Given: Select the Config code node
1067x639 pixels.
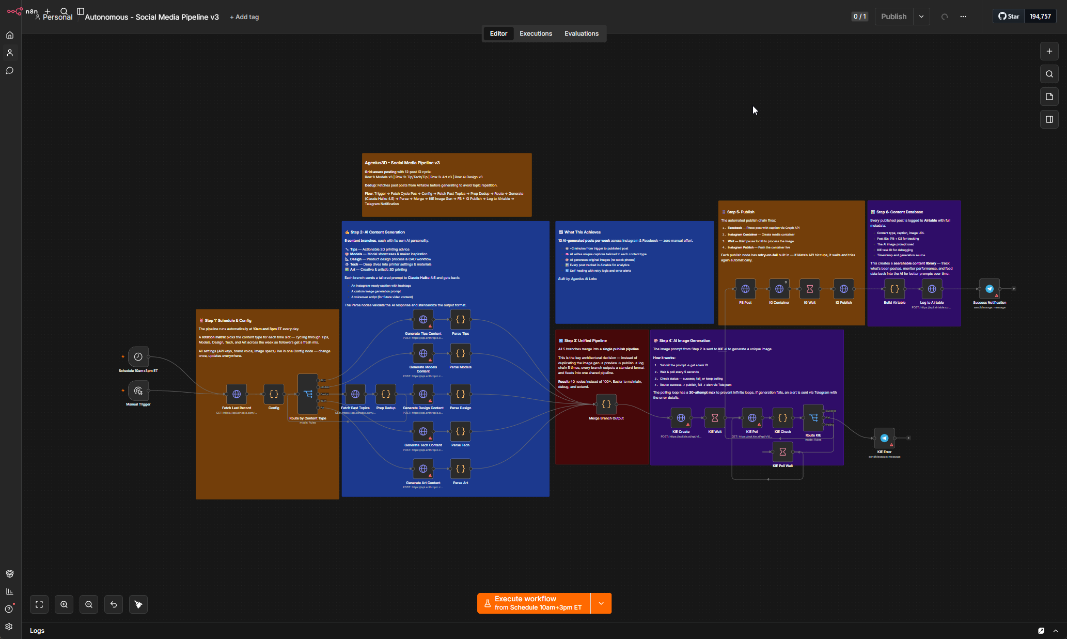Looking at the screenshot, I should click(274, 394).
